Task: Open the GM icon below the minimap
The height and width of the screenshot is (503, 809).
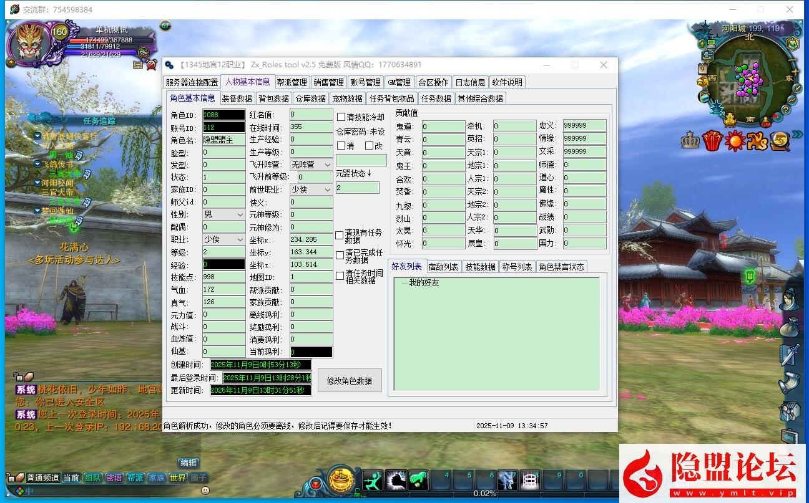Action: 766,123
